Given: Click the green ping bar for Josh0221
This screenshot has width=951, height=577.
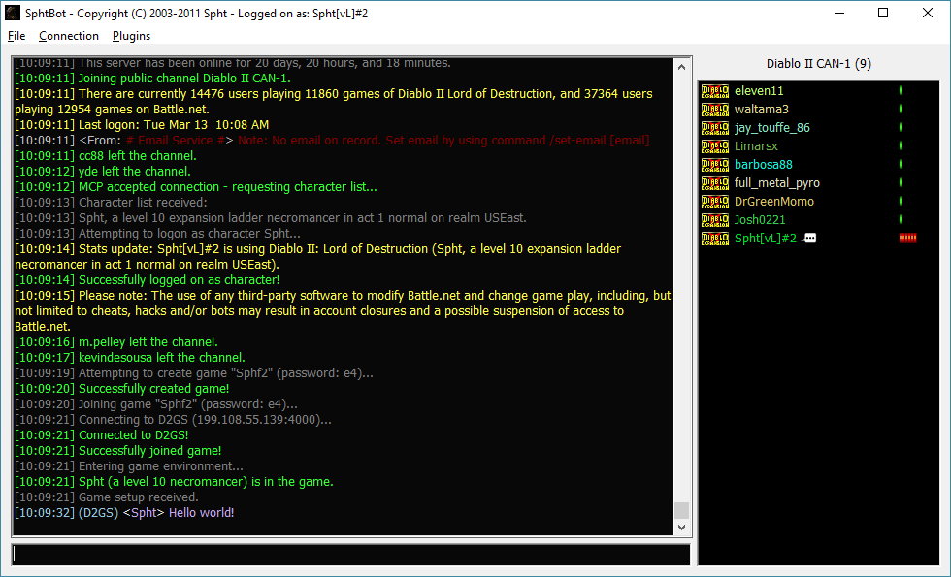Looking at the screenshot, I should tap(901, 219).
